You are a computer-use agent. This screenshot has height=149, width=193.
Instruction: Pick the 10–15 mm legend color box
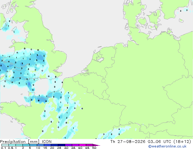coord(40,145)
